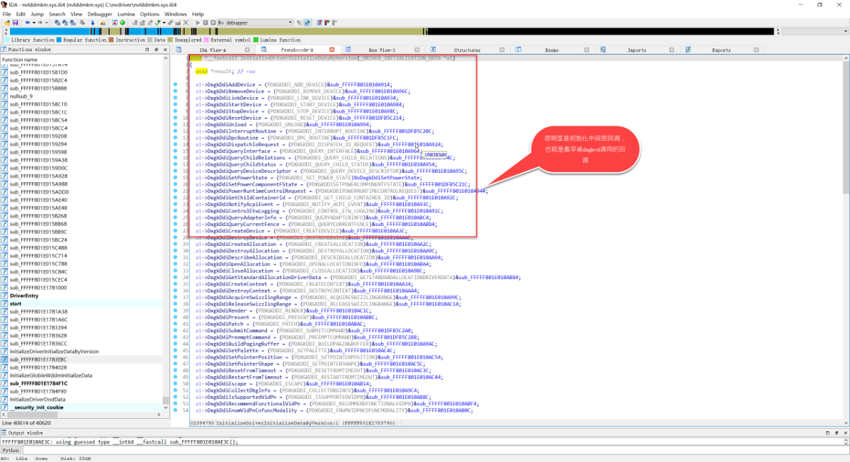This screenshot has height=462, width=850.
Task: Click the Save database toolbar icon
Action: [x=15, y=22]
